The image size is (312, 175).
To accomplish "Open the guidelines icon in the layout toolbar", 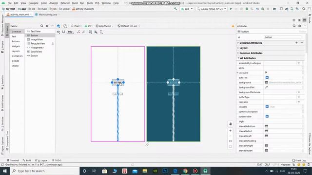I will coord(101,32).
